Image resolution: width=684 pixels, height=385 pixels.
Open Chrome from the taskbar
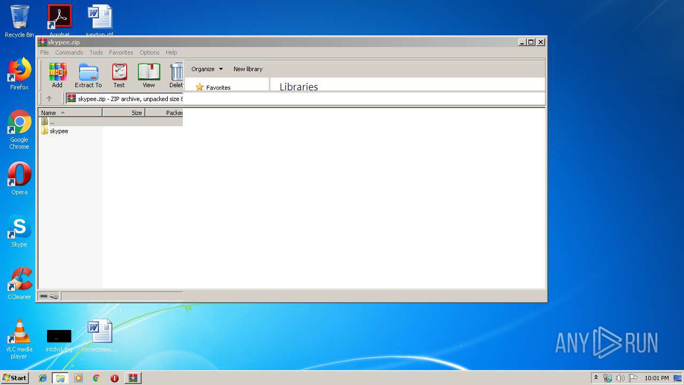click(x=96, y=378)
